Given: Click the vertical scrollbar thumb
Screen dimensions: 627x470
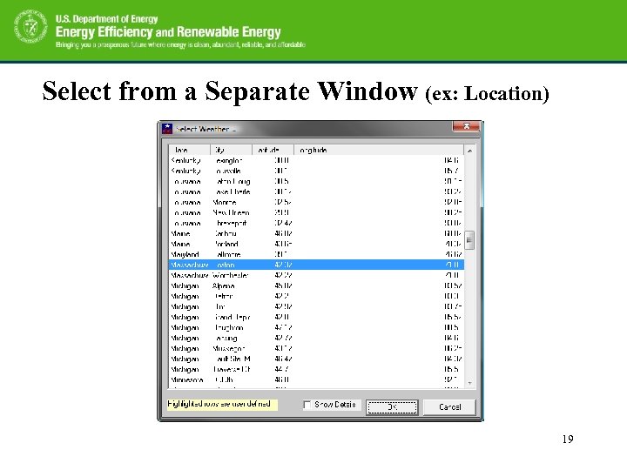Looking at the screenshot, I should (470, 240).
